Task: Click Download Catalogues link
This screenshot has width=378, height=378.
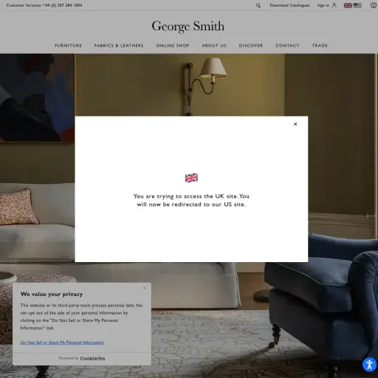Action: (x=289, y=5)
